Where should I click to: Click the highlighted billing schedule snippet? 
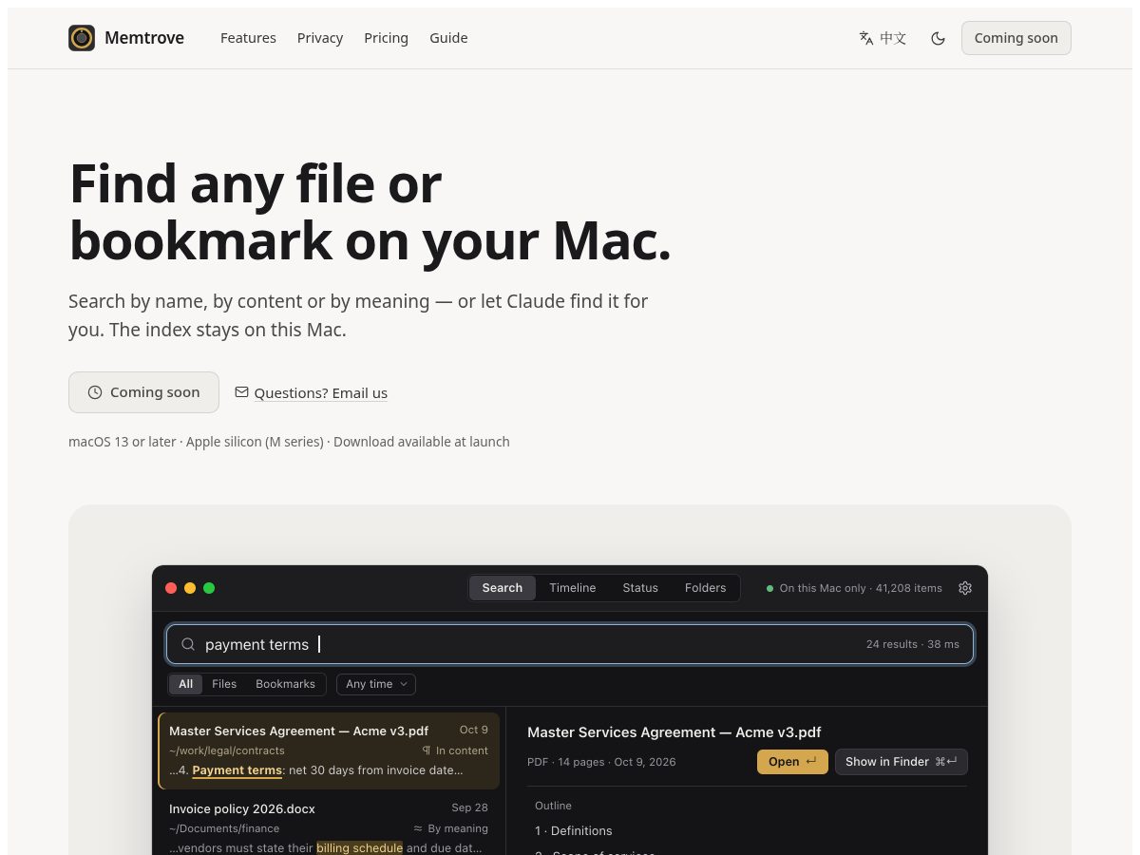359,847
